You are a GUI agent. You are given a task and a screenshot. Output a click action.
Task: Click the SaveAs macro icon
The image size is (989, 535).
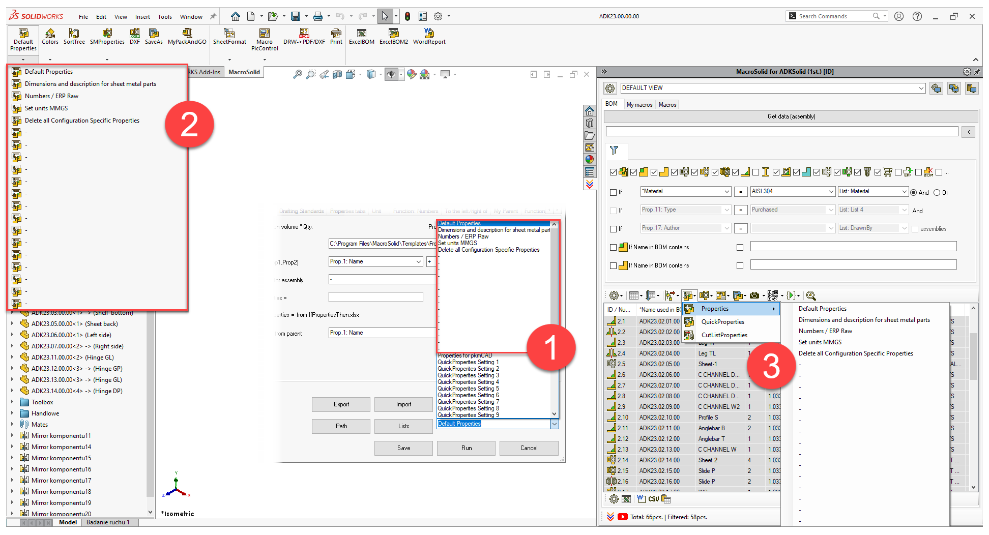click(x=154, y=37)
